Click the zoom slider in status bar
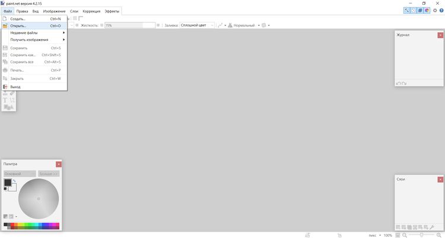 click(420, 235)
